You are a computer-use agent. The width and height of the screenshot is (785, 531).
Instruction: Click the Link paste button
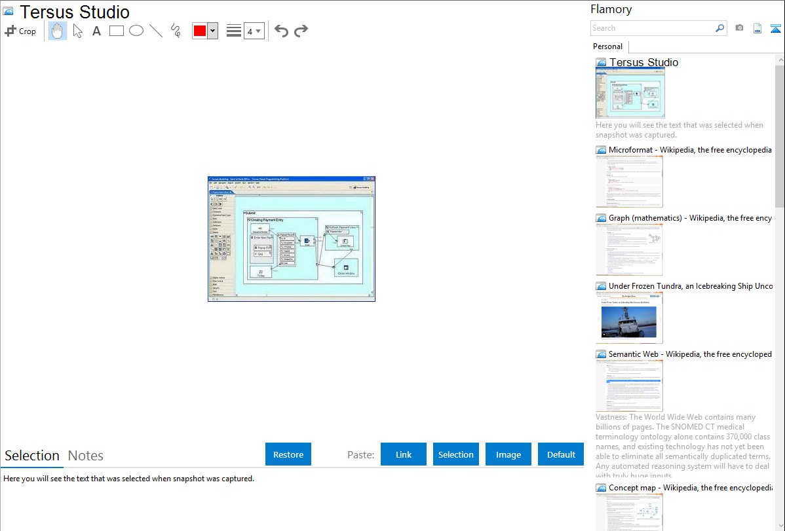tap(404, 454)
